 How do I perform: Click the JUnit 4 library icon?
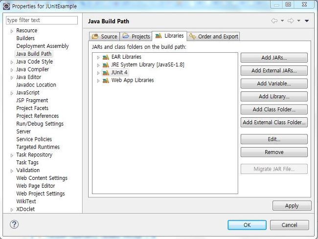106,73
